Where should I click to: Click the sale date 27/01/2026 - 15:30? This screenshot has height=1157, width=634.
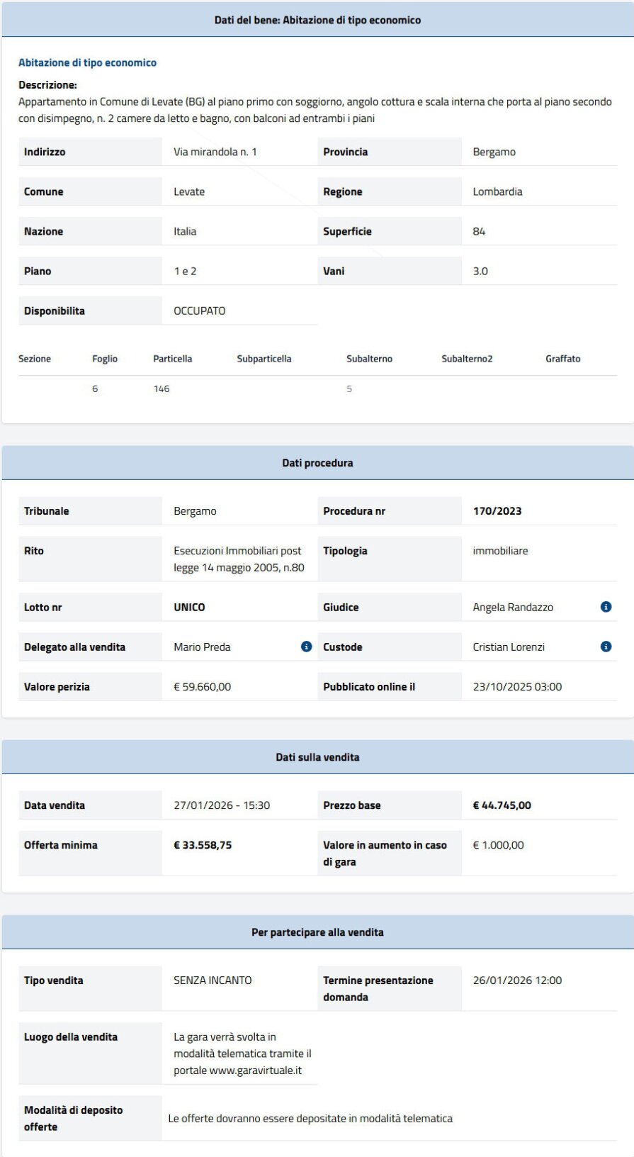(222, 805)
